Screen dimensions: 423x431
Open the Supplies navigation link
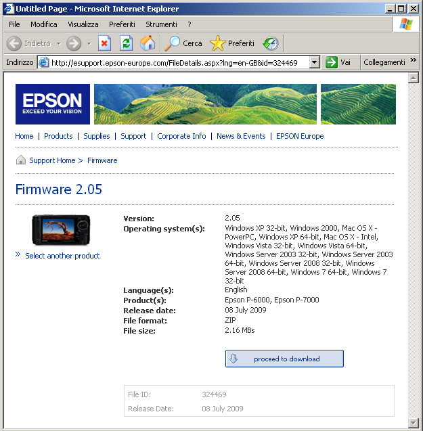click(x=97, y=136)
